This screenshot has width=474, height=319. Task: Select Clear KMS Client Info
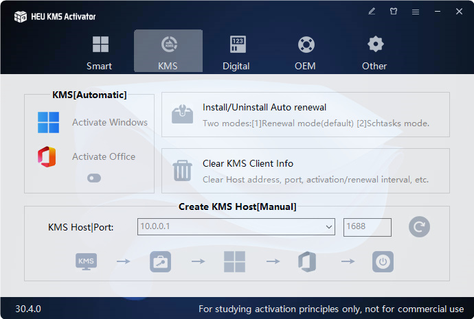248,163
